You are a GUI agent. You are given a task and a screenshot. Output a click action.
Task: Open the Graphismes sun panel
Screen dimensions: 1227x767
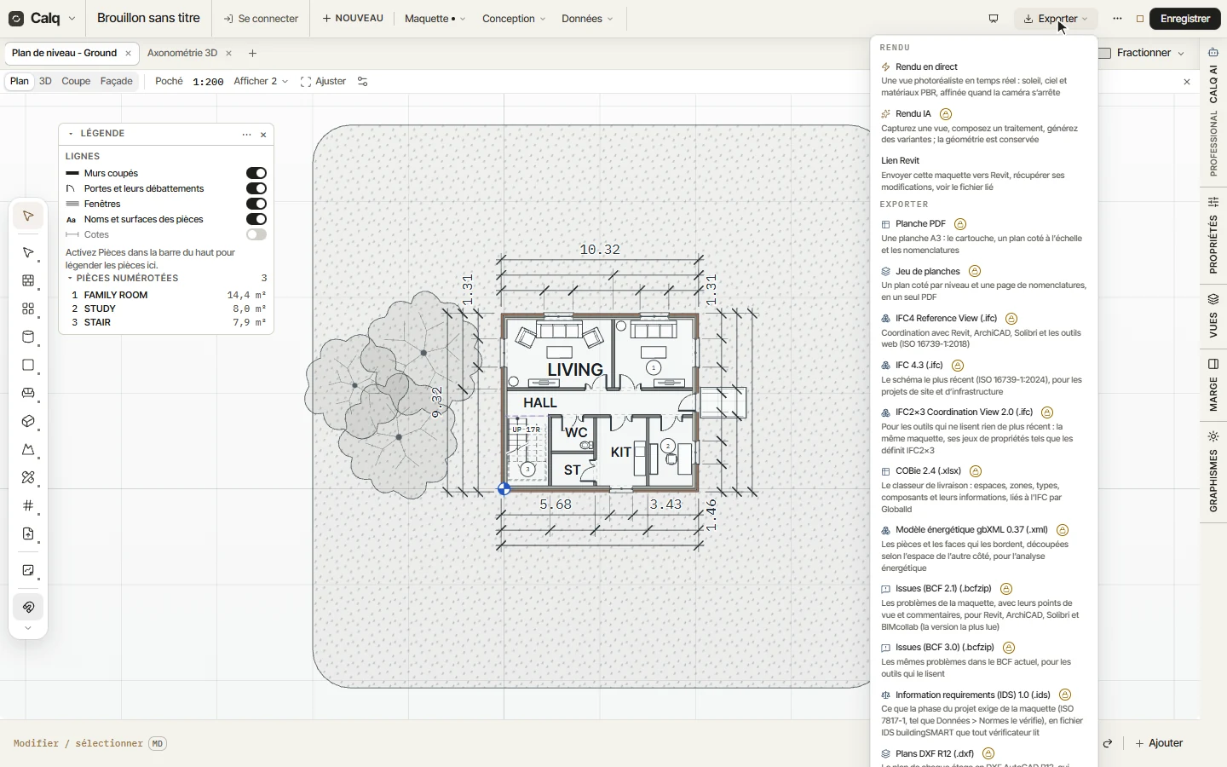coord(1213,436)
